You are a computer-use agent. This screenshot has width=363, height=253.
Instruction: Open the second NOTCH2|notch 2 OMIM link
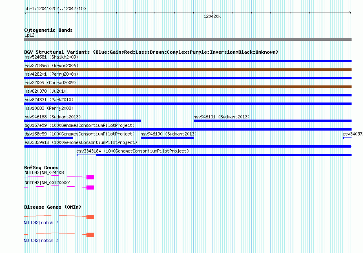[x=41, y=240]
